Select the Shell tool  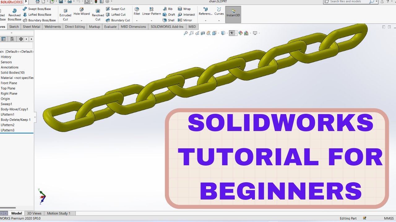click(x=169, y=20)
